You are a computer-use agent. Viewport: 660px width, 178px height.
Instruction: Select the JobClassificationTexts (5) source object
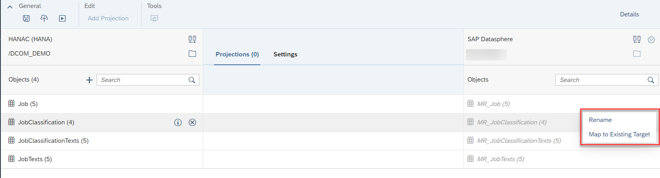tap(53, 141)
